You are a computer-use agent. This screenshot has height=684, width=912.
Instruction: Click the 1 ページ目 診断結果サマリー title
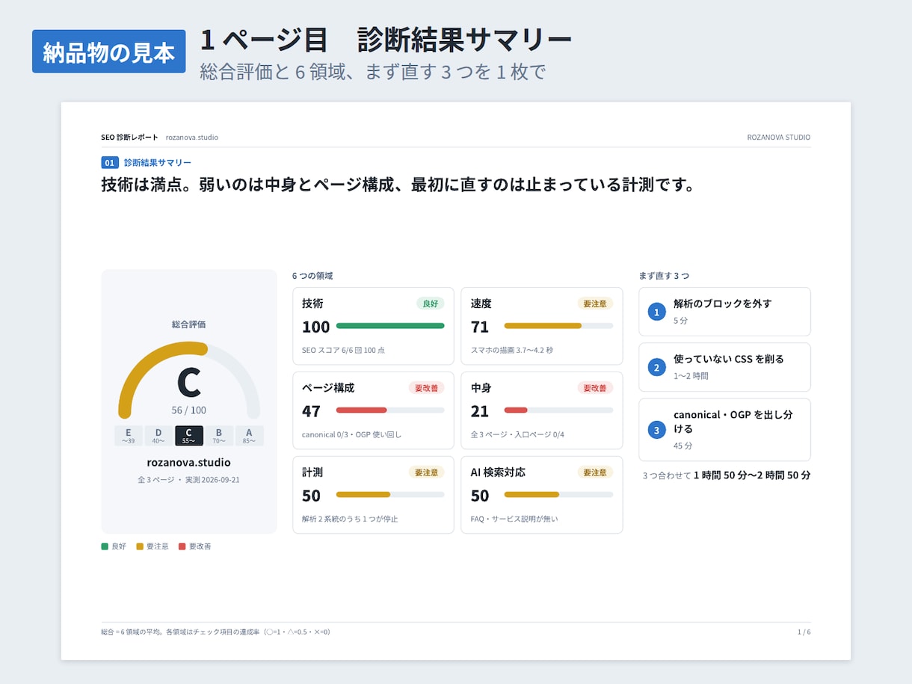(x=386, y=40)
